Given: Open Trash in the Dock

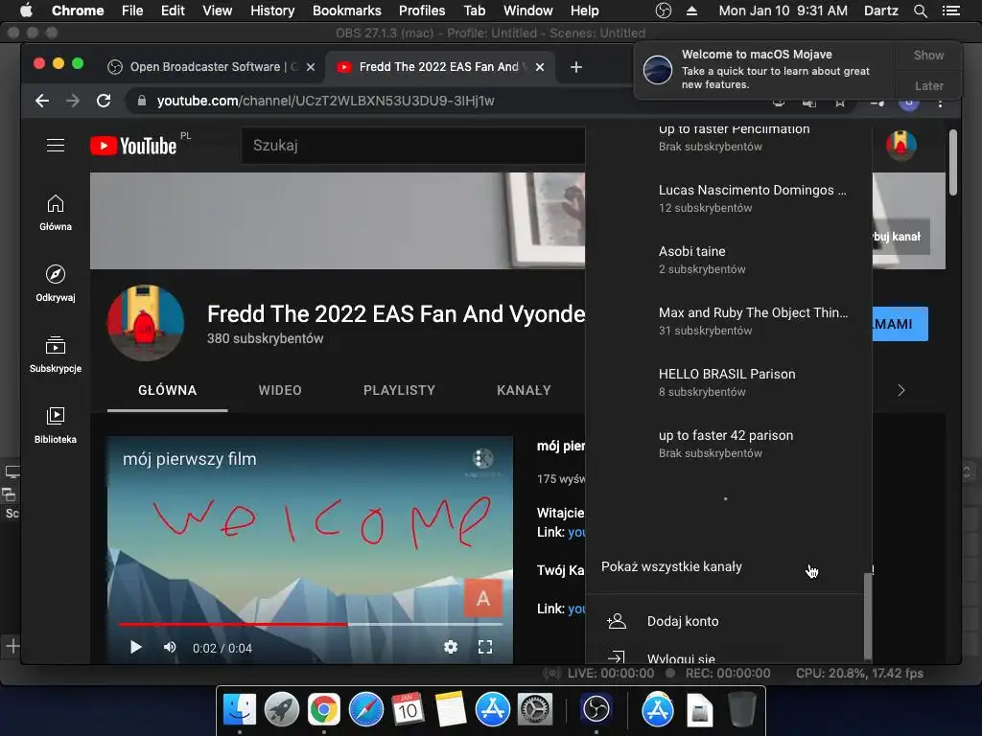Looking at the screenshot, I should coord(742,710).
